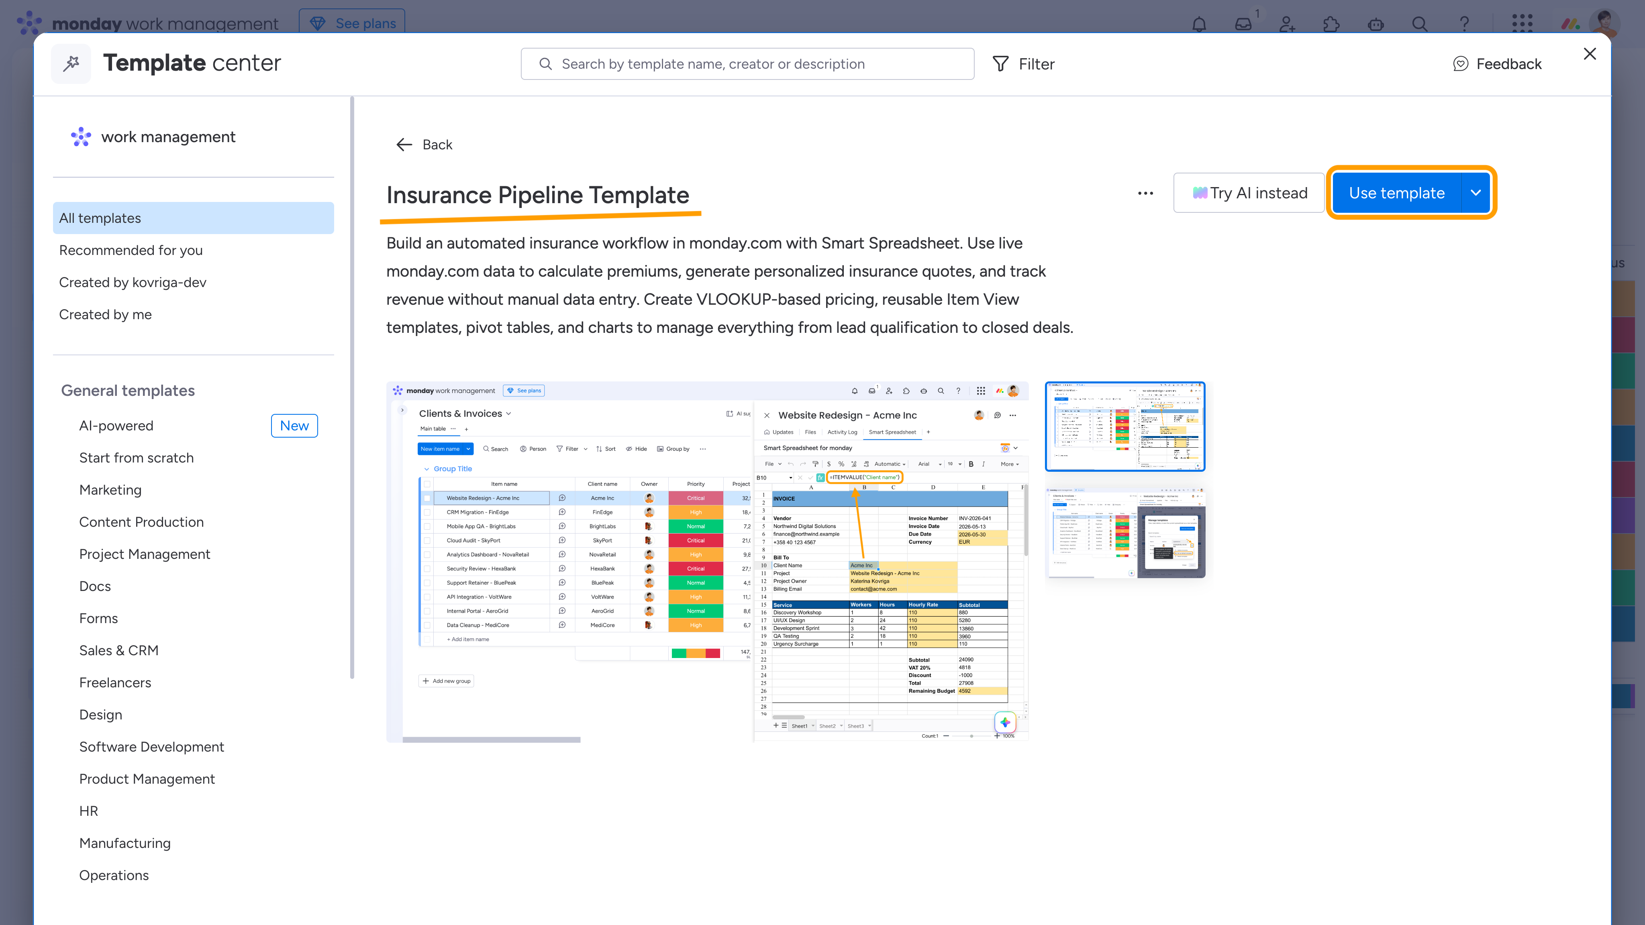Open the nine-dot products switcher
Screen dimensions: 1645x925
(x=1523, y=24)
